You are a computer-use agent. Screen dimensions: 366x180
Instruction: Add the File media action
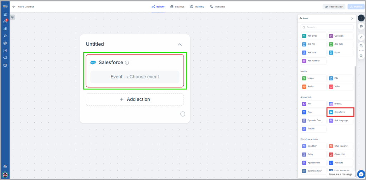340,78
